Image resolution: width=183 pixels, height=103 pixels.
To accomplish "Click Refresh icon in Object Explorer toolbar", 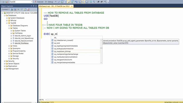I will [25, 9].
